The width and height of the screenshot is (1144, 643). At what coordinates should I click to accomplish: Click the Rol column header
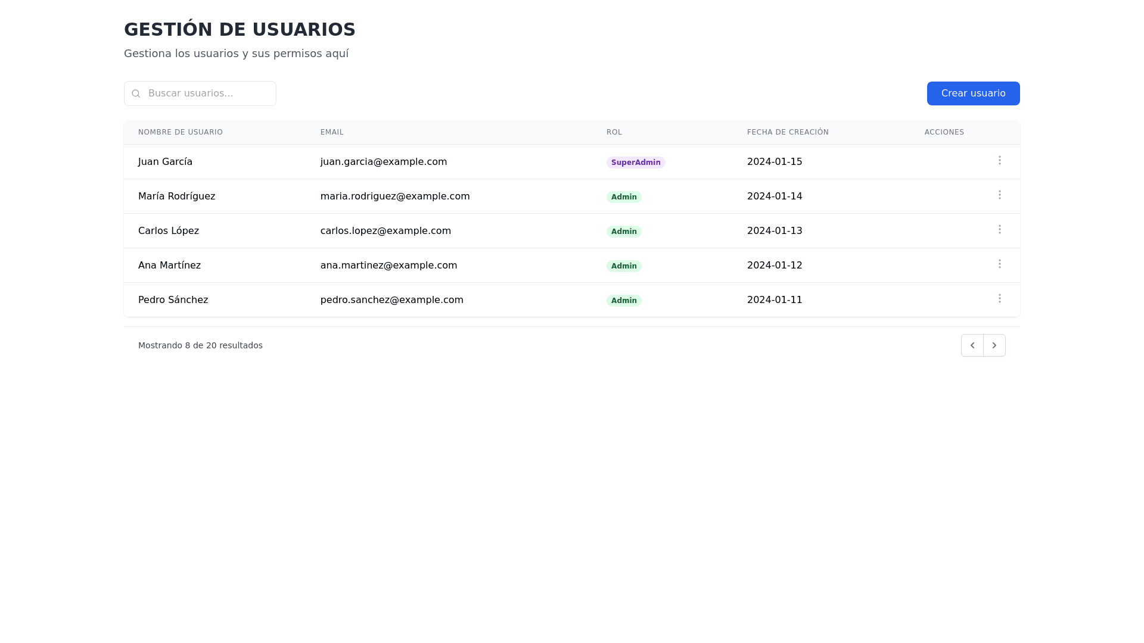[614, 132]
